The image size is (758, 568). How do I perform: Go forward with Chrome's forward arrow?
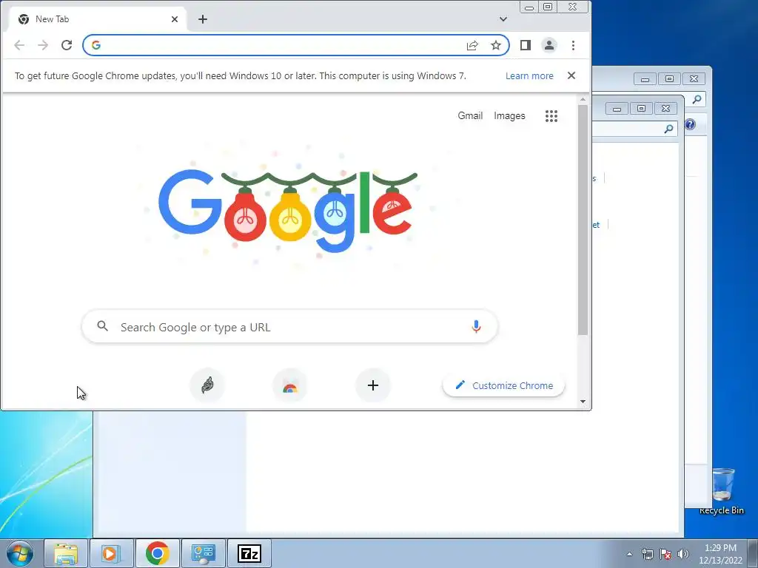pos(43,45)
